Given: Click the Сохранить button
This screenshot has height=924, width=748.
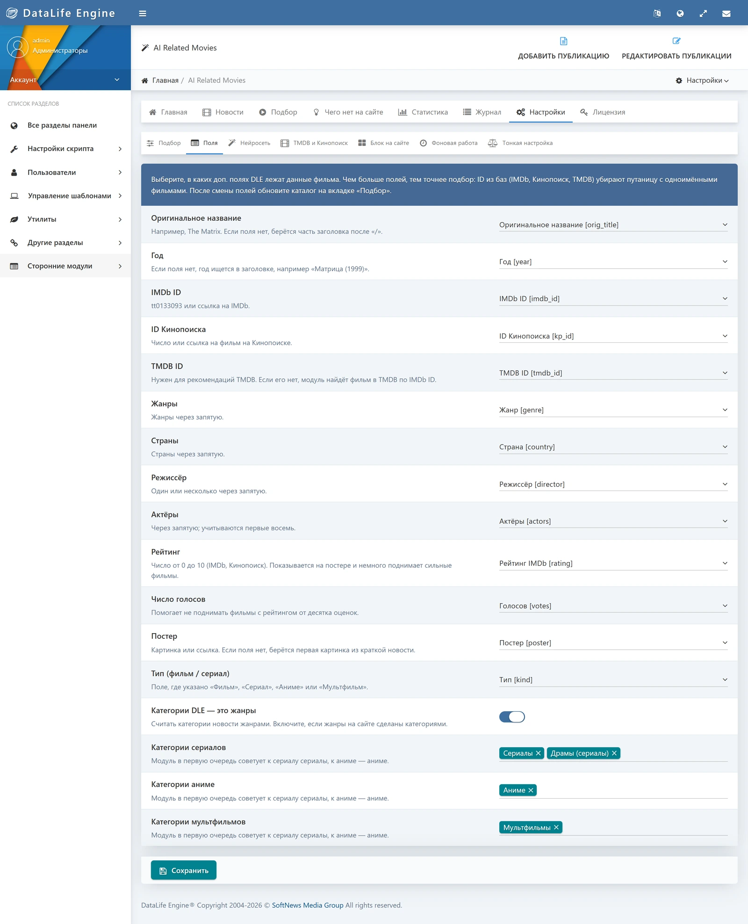Looking at the screenshot, I should coord(184,870).
